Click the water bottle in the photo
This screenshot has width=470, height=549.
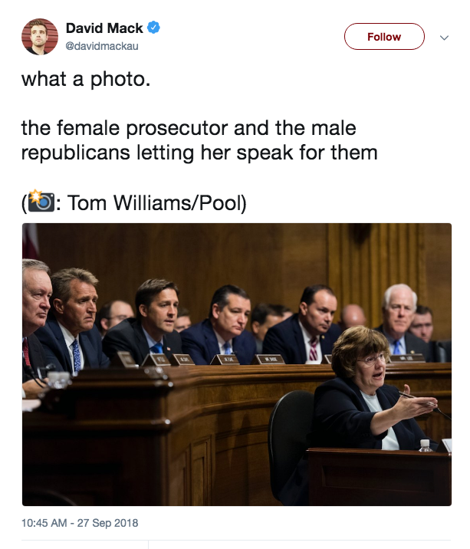point(425,445)
